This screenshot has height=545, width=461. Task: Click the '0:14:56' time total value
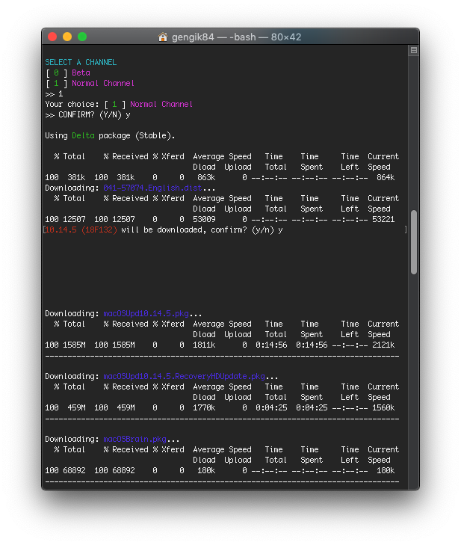(x=271, y=345)
